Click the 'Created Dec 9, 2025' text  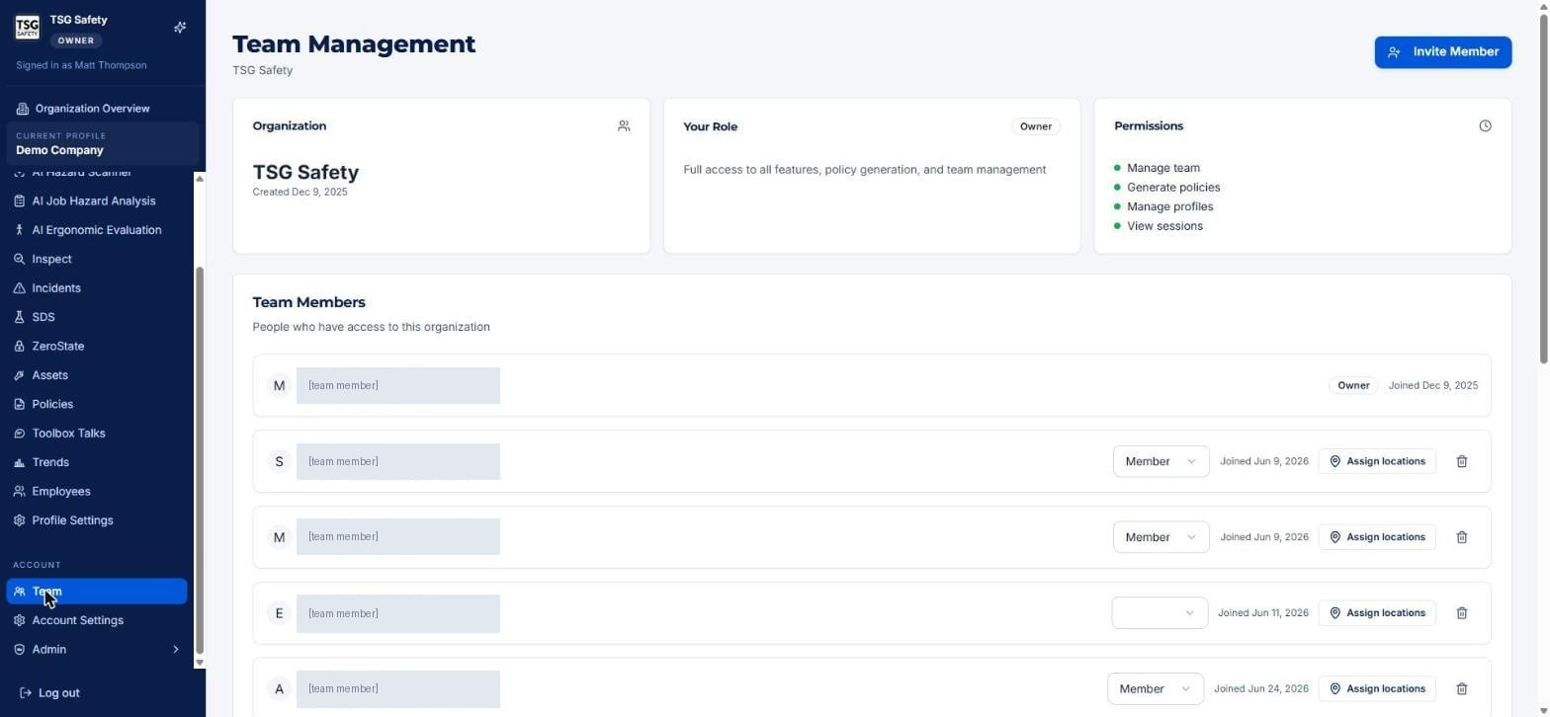(300, 192)
